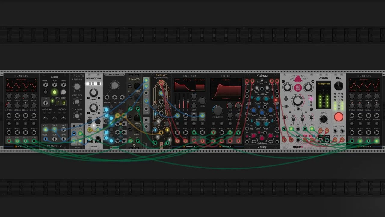Screen dimensions: 385x217
Task: Click previous-mode arrow on rightmost Quad LFO display
Action: pos(350,80)
